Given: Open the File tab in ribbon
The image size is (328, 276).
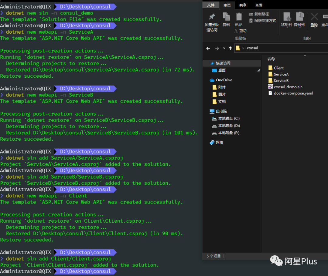Looking at the screenshot, I should pyautogui.click(x=211, y=5).
